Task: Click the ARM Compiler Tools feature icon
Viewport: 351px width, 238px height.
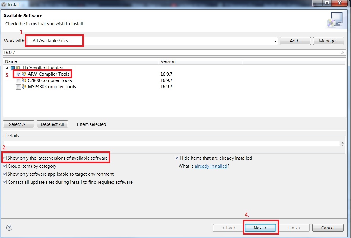Action: (x=24, y=74)
